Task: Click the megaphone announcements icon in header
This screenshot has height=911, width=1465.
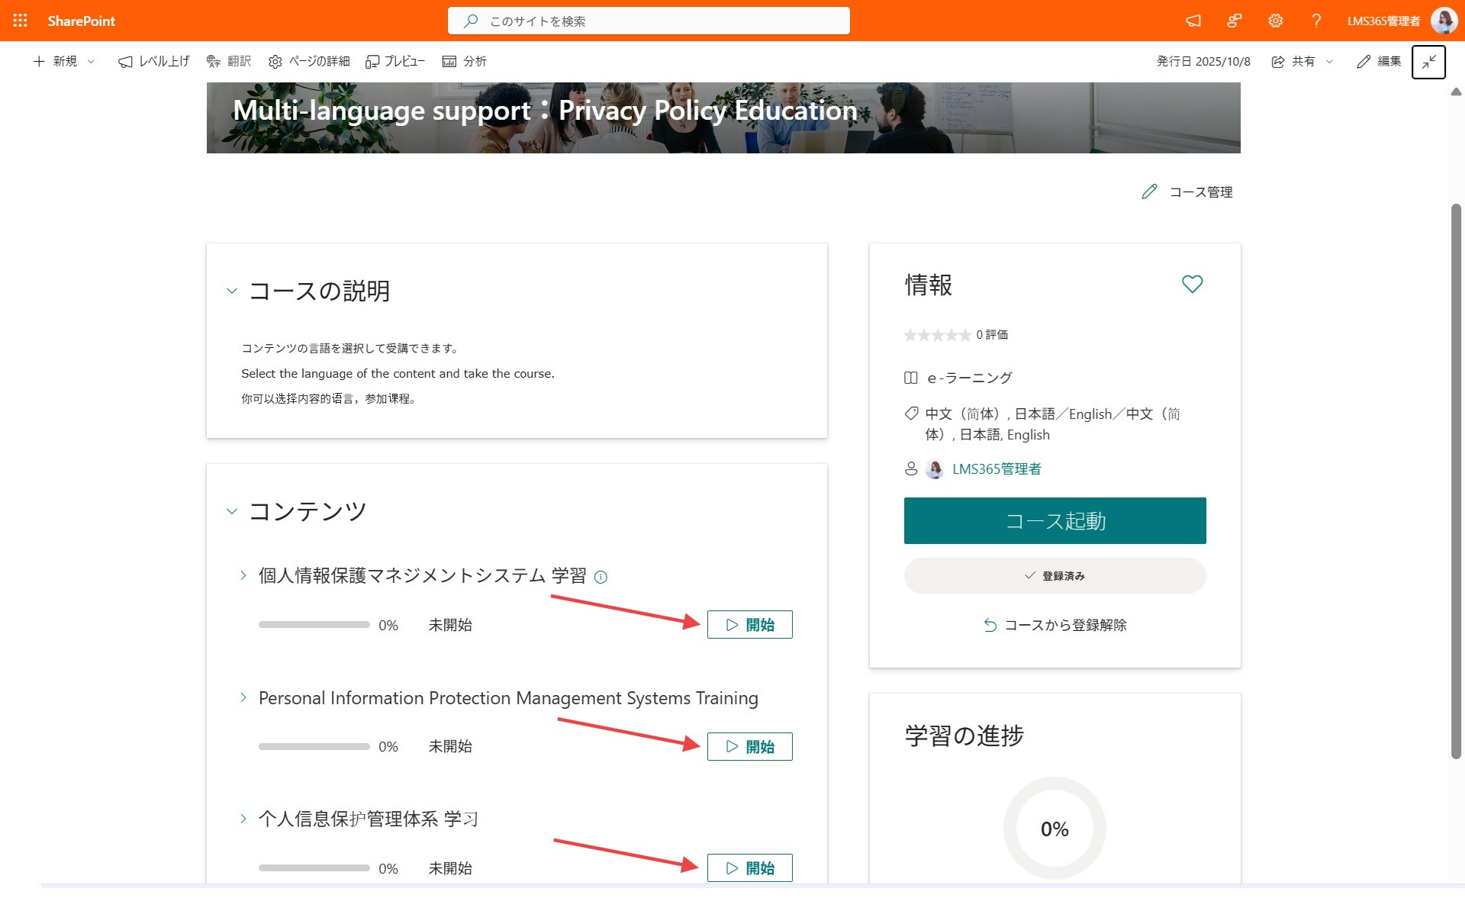Action: coord(1193,21)
